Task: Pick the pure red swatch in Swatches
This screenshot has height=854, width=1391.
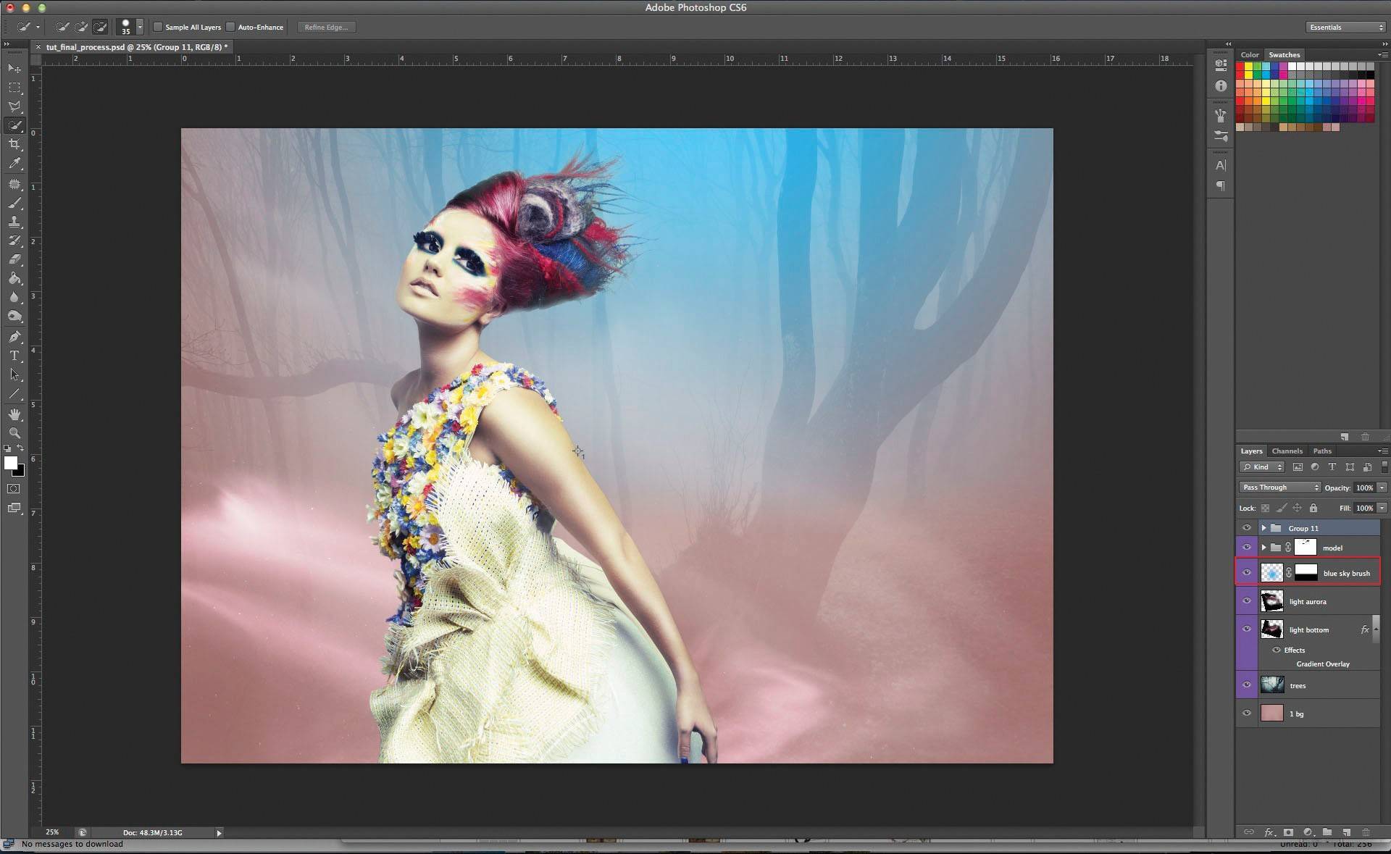Action: click(1240, 67)
